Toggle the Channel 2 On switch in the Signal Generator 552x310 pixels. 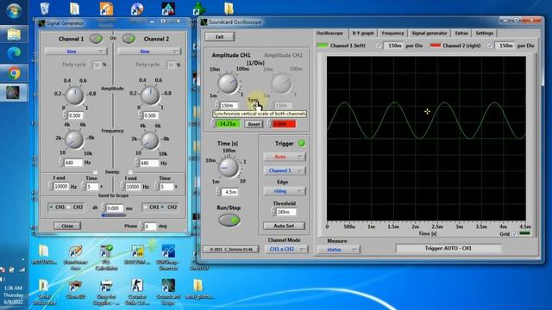129,39
